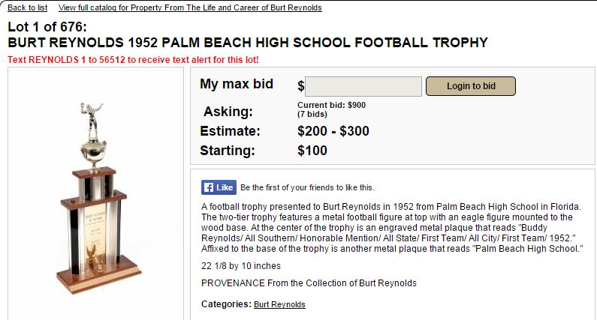Click the "My max bid" label
Viewport: 597px width, 320px height.
[x=237, y=84]
